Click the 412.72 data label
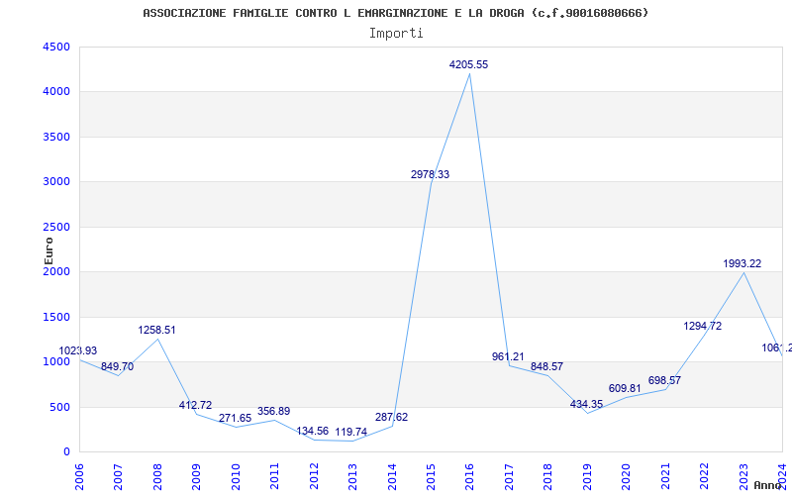The image size is (792, 495). 195,405
